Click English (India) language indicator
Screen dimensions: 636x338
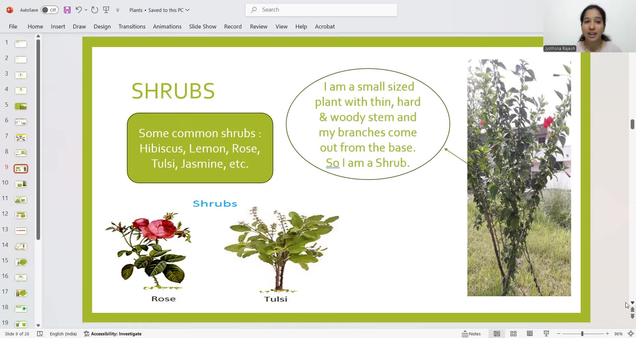click(63, 334)
